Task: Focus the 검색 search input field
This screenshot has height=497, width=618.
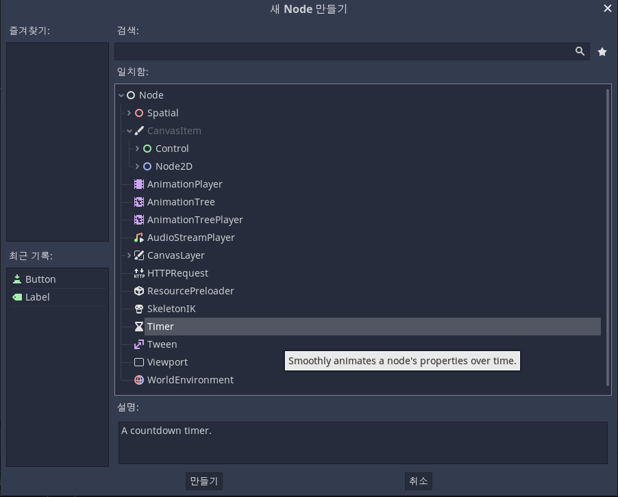Action: click(x=352, y=51)
